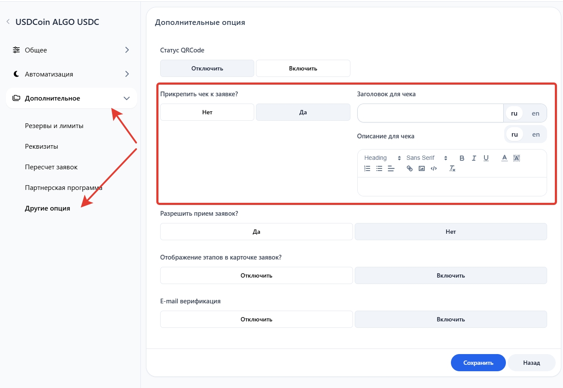Set Статус QRCode to Включить
The image size is (563, 388).
(303, 68)
